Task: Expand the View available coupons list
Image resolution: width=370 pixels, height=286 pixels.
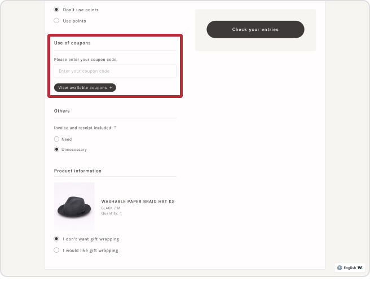Action: pyautogui.click(x=85, y=88)
